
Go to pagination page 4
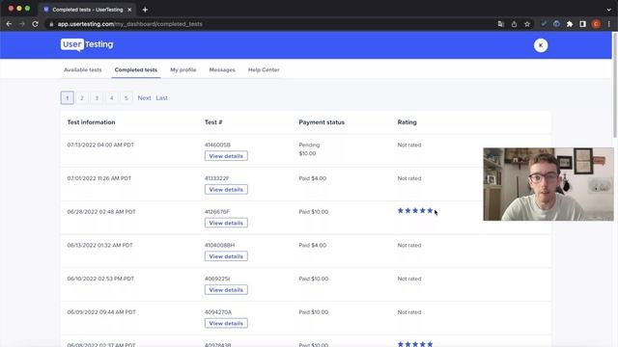pyautogui.click(x=112, y=98)
